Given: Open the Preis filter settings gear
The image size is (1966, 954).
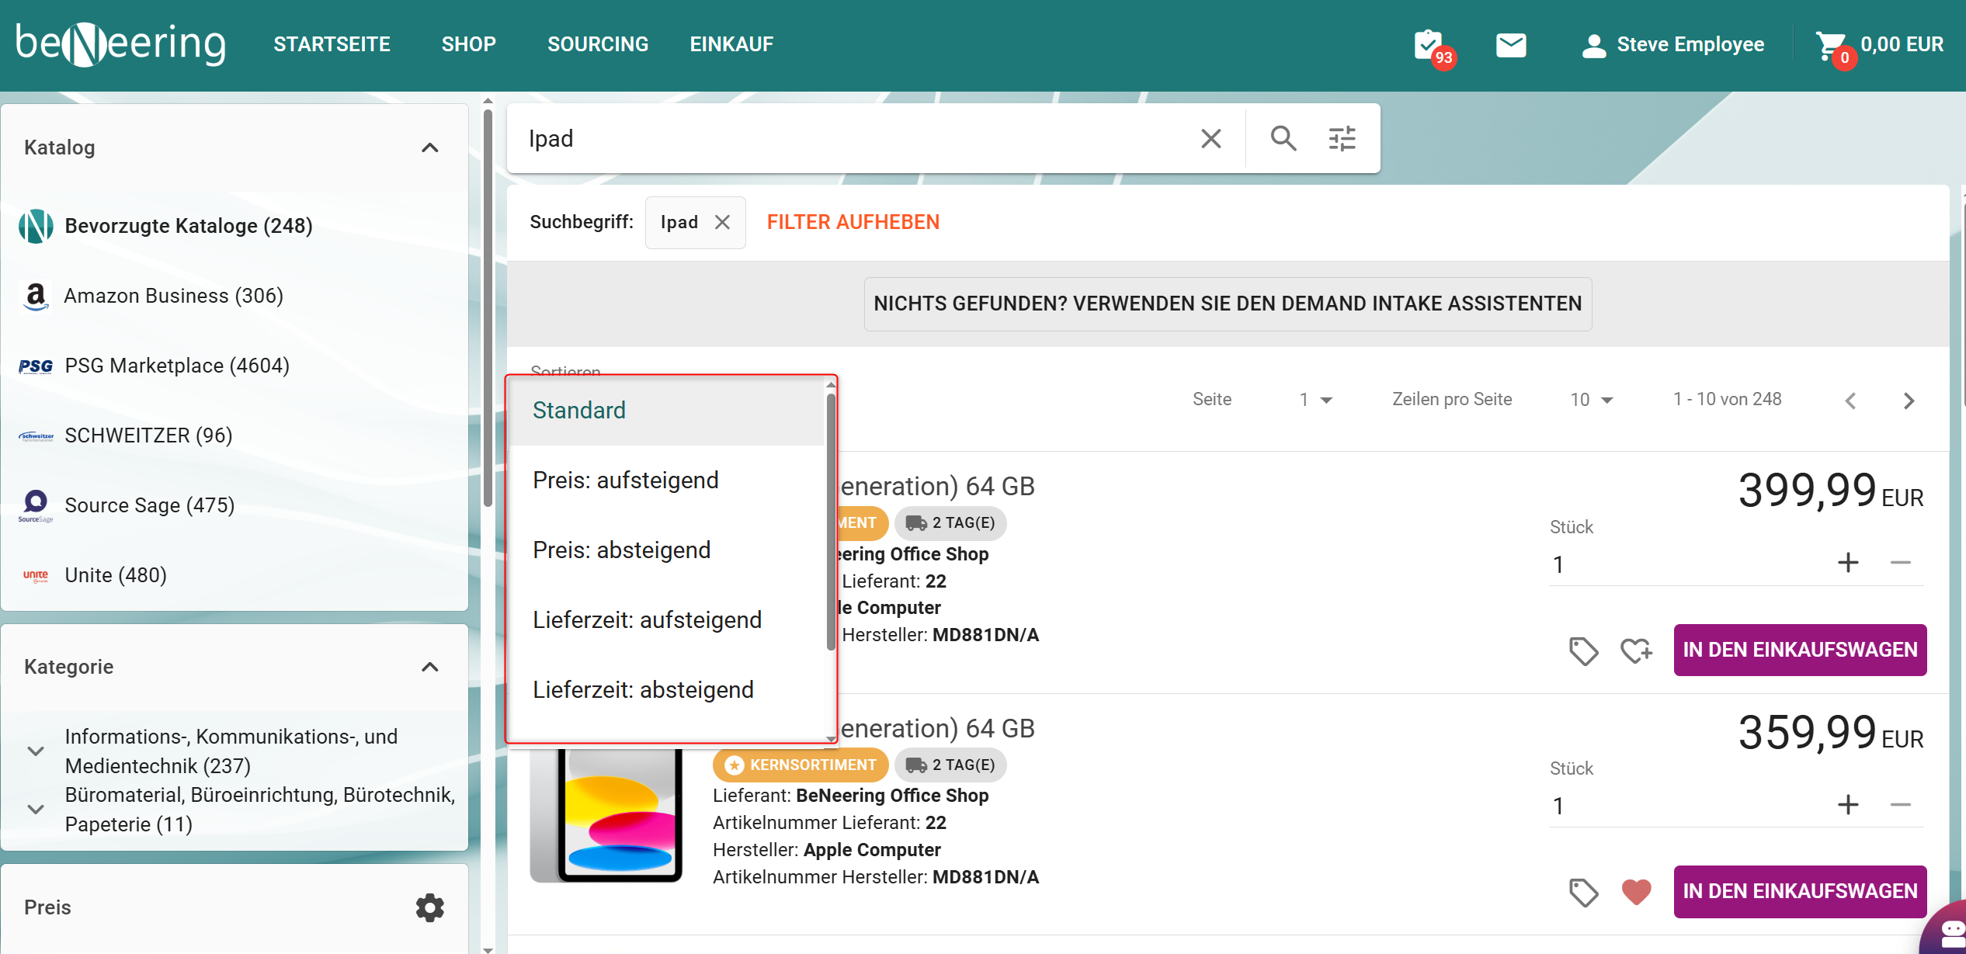Looking at the screenshot, I should (429, 907).
